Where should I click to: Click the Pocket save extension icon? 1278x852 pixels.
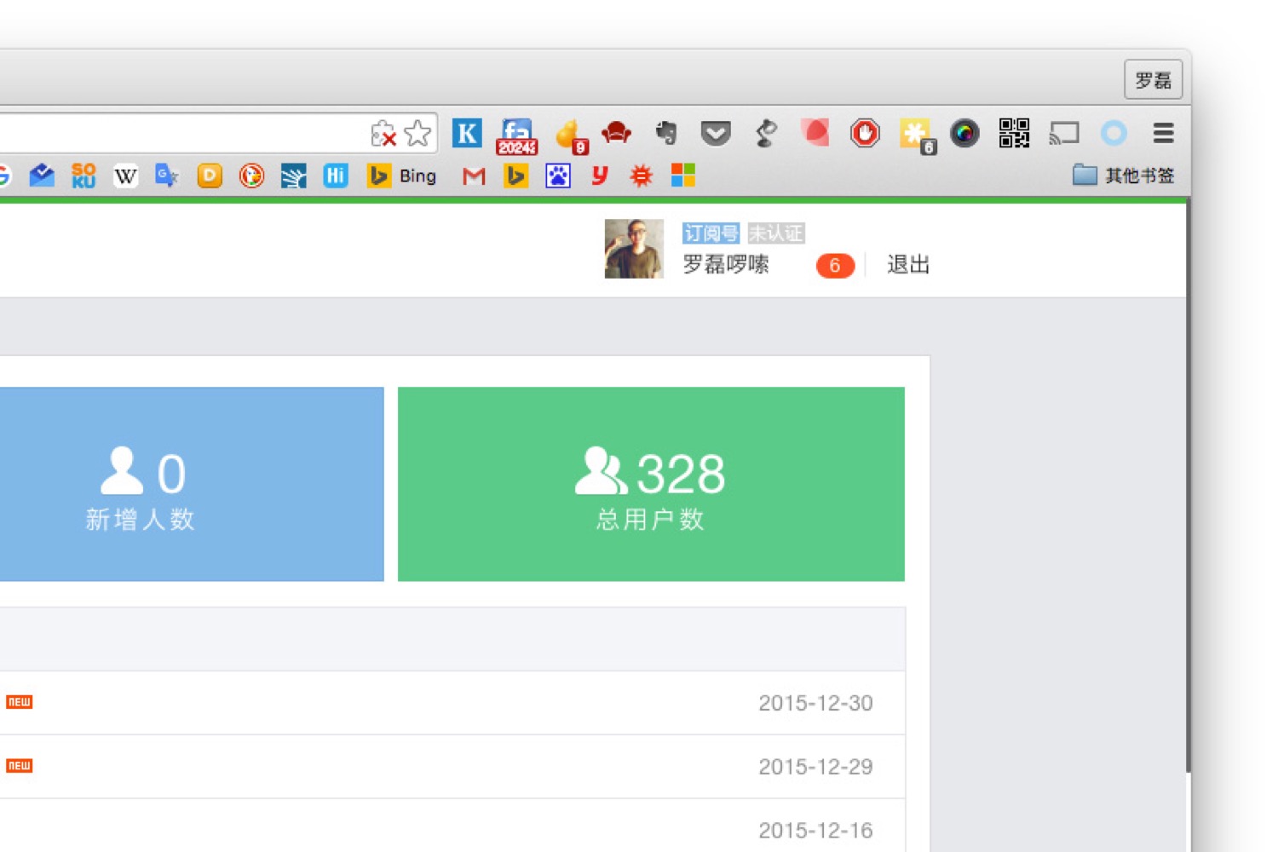[x=716, y=133]
